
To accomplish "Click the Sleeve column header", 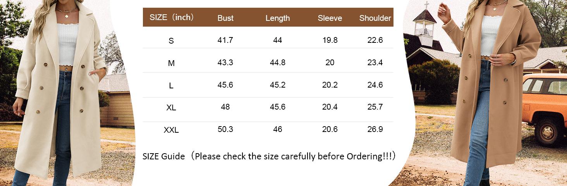I will pyautogui.click(x=330, y=18).
